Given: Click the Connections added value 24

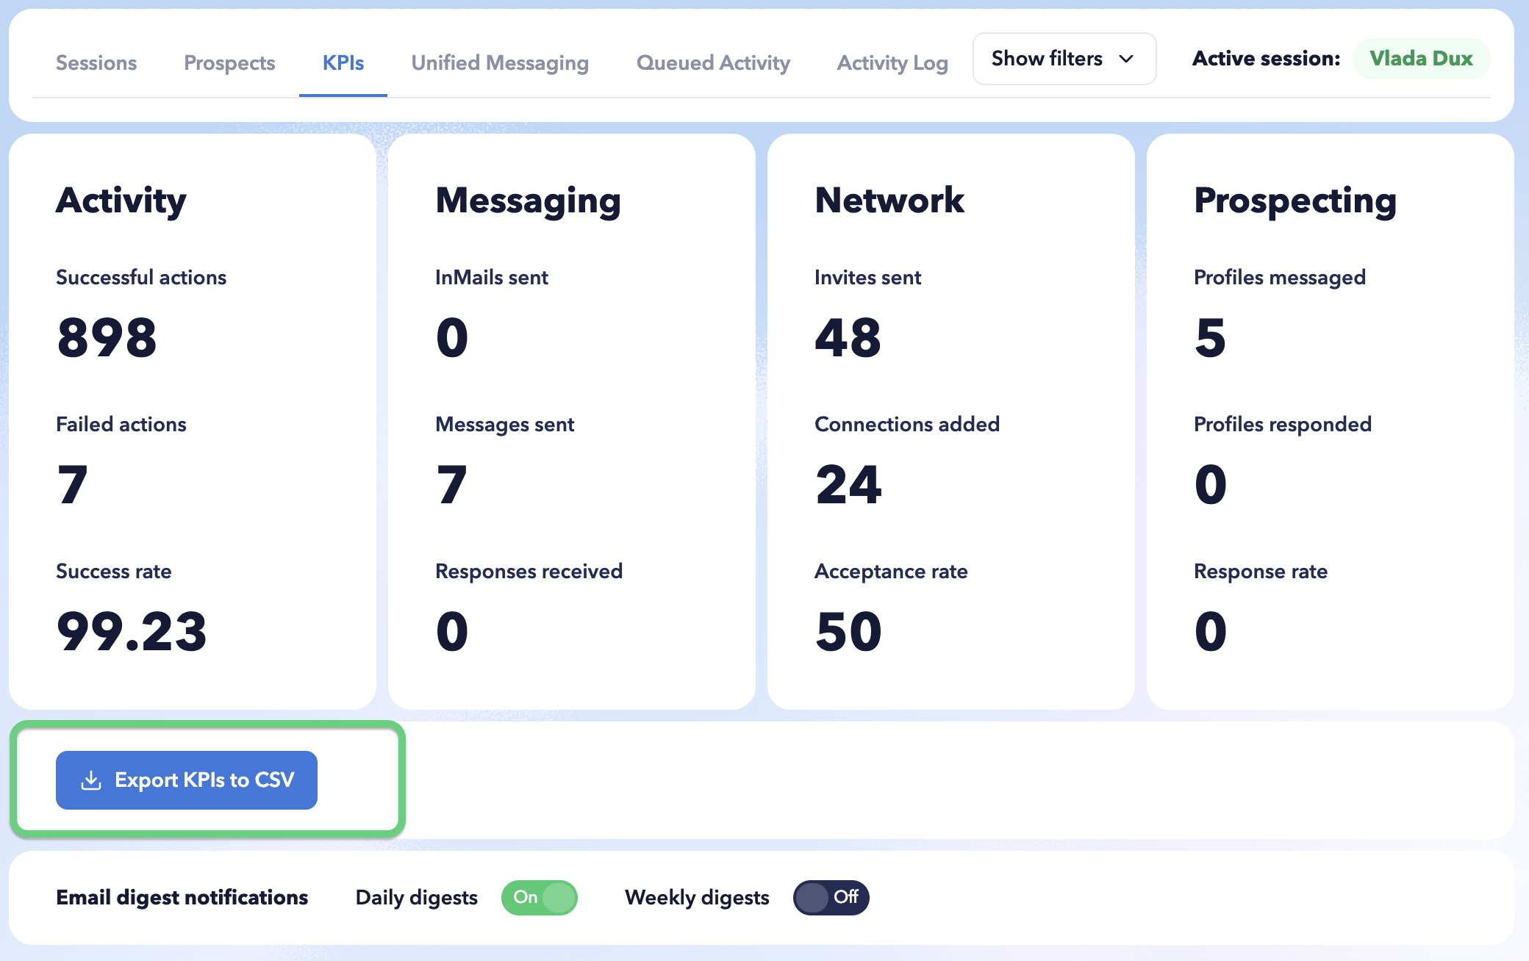Looking at the screenshot, I should pos(849,485).
